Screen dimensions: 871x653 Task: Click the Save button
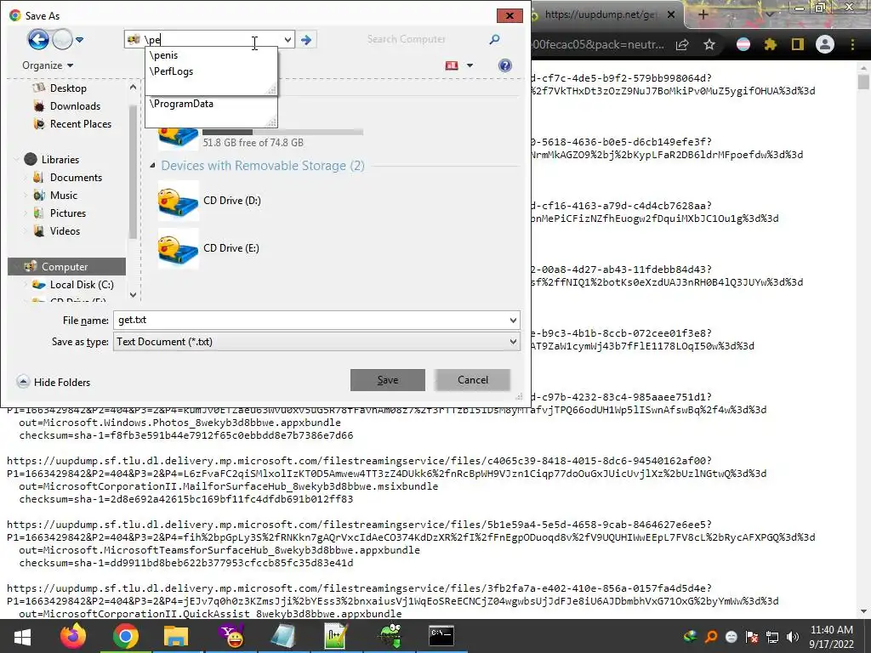[388, 380]
